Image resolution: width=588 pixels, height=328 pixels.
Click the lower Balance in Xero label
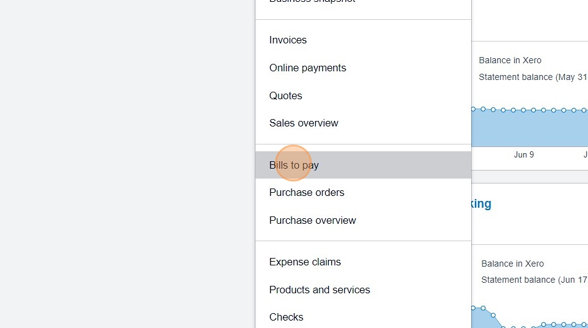coord(512,264)
